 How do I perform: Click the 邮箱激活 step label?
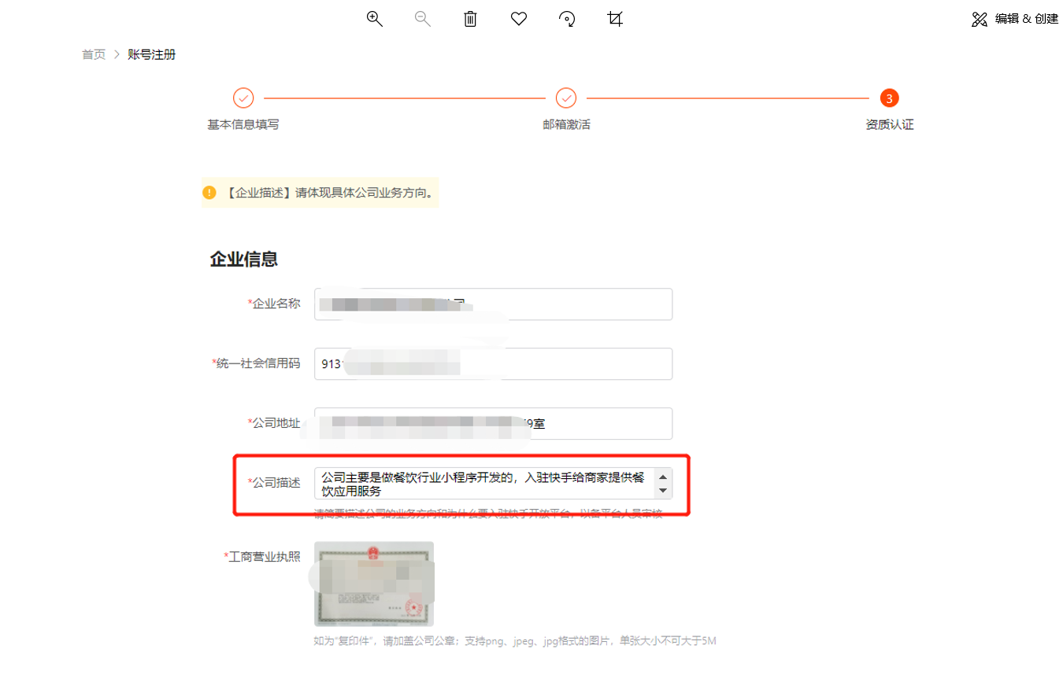tap(566, 124)
